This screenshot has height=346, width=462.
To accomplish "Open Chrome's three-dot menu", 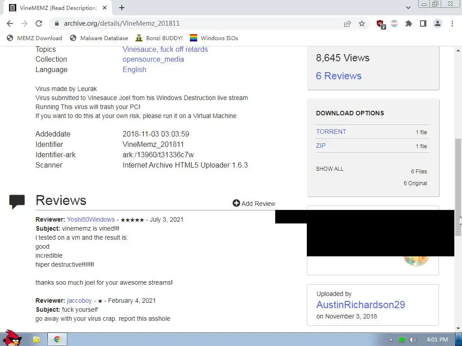I will click(x=452, y=23).
